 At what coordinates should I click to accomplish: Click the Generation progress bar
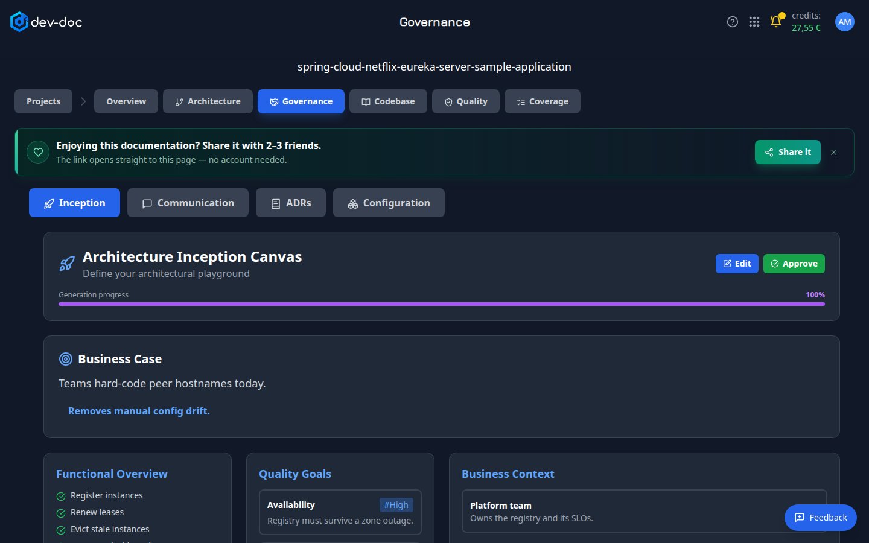(442, 304)
